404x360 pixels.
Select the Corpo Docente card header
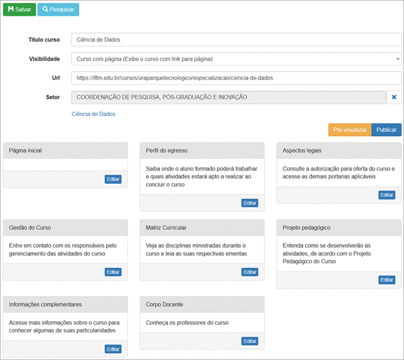pyautogui.click(x=202, y=304)
